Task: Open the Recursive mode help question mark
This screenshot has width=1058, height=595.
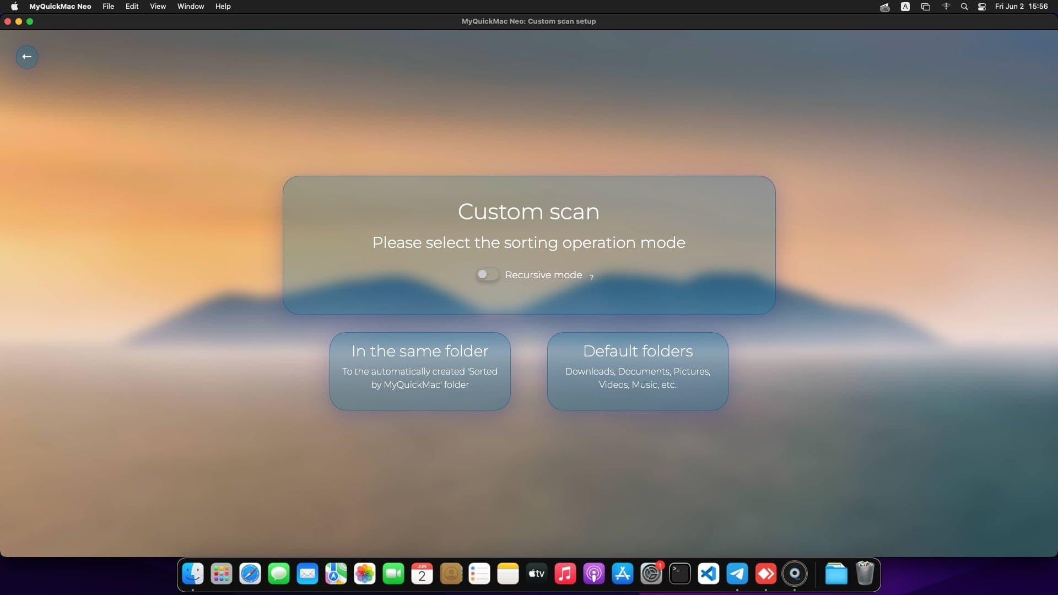Action: coord(591,277)
